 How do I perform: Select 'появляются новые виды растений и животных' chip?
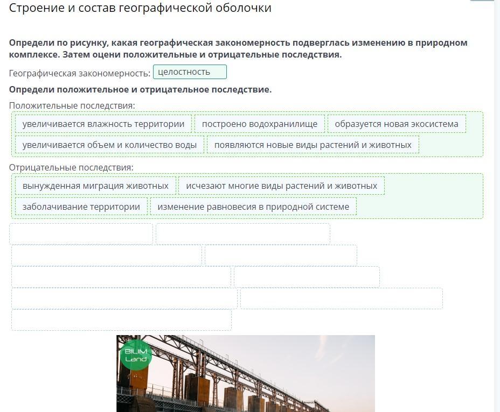pos(313,145)
